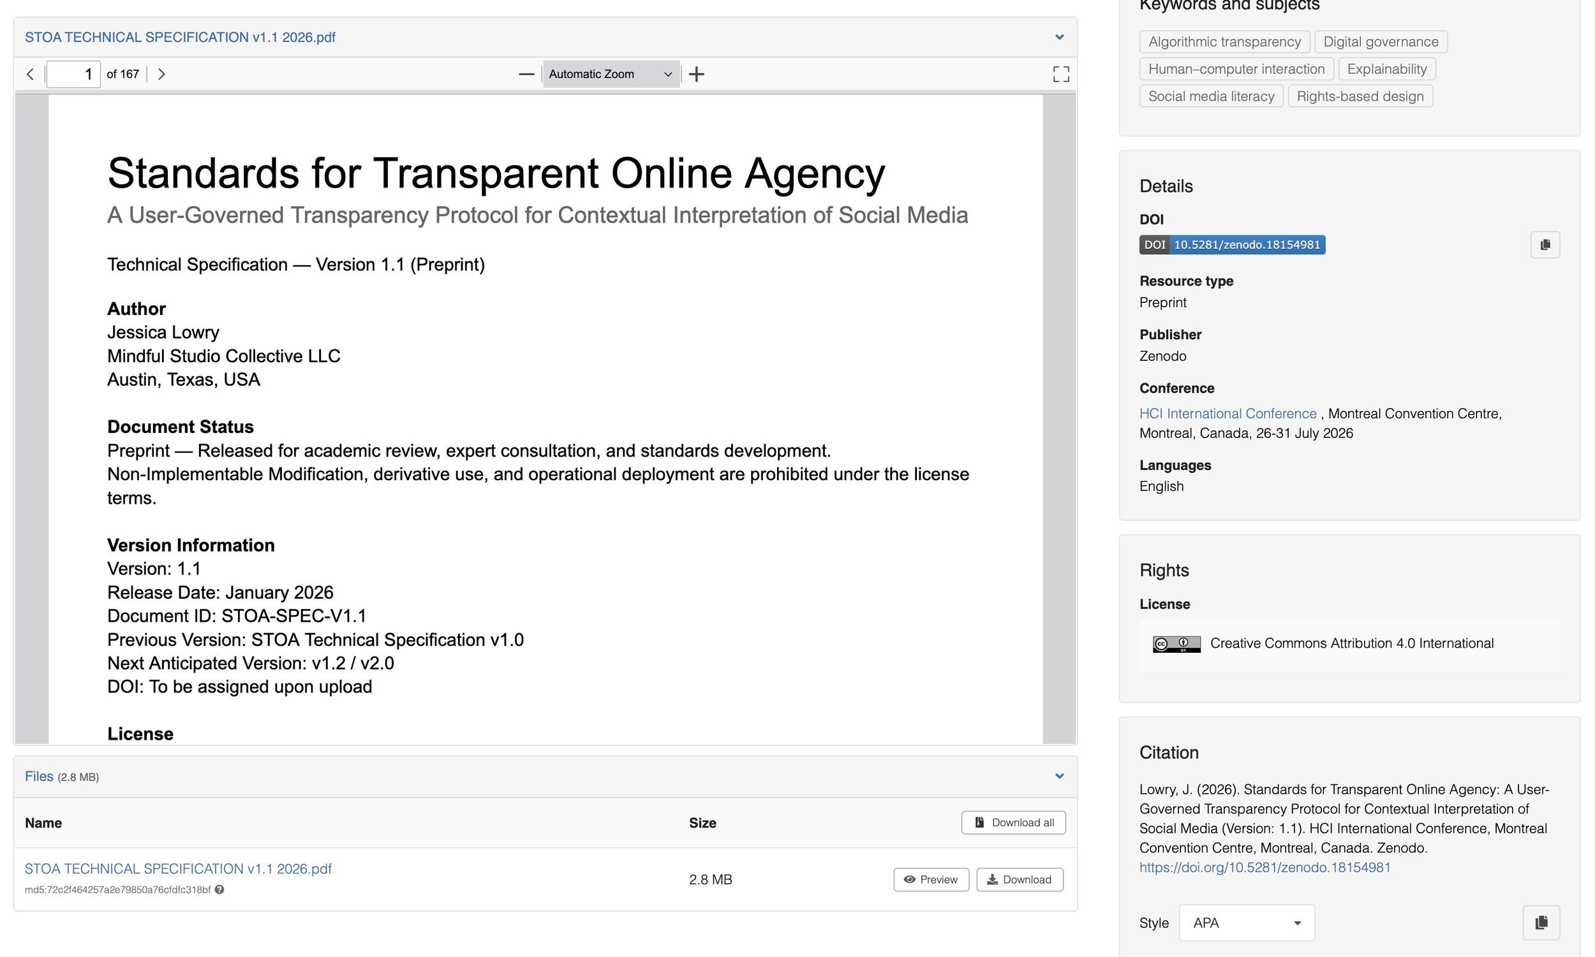Enter fullscreen PDF preview mode
Viewport: 1595px width, 957px height.
(1060, 74)
